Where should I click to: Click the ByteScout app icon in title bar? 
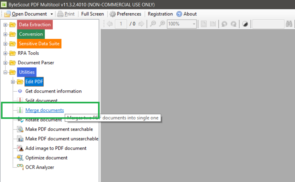click(3, 4)
